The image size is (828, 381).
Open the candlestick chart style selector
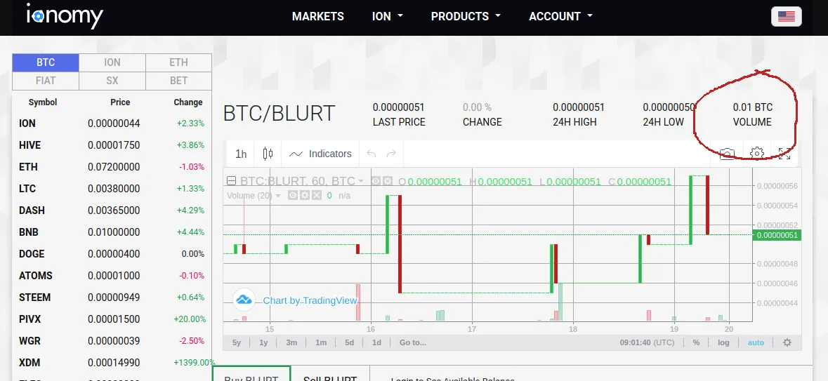pos(268,154)
